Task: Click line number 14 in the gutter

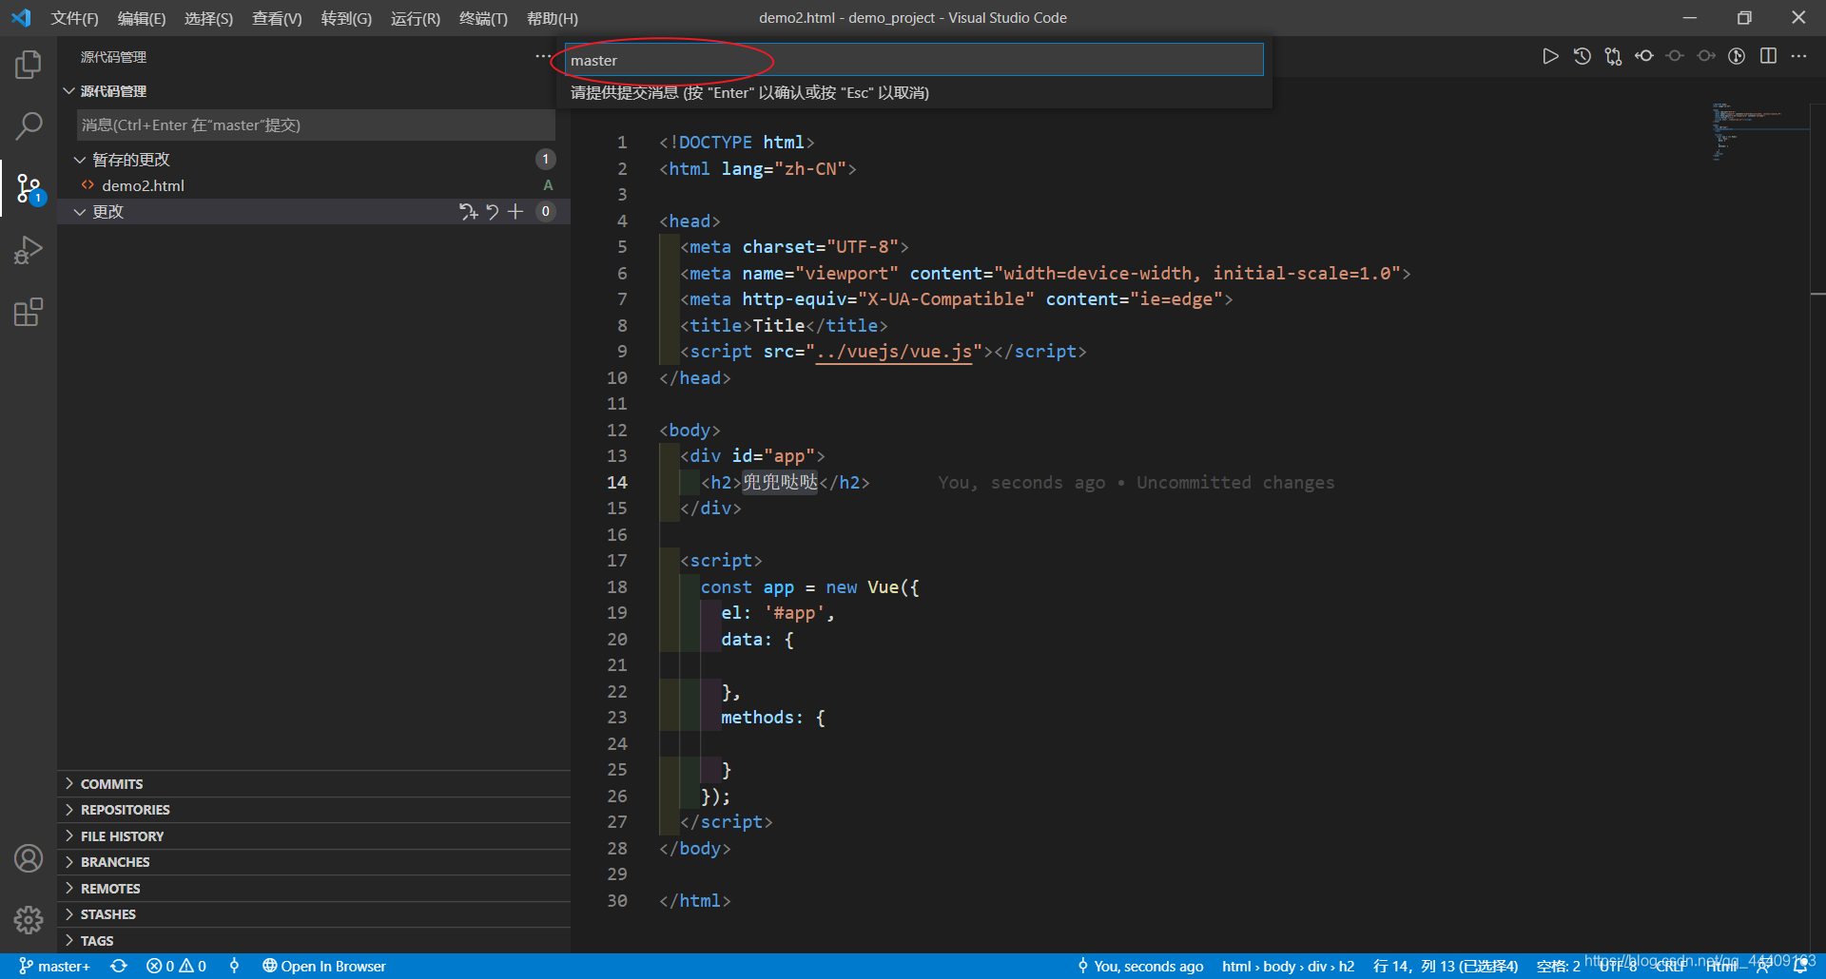Action: click(x=617, y=482)
